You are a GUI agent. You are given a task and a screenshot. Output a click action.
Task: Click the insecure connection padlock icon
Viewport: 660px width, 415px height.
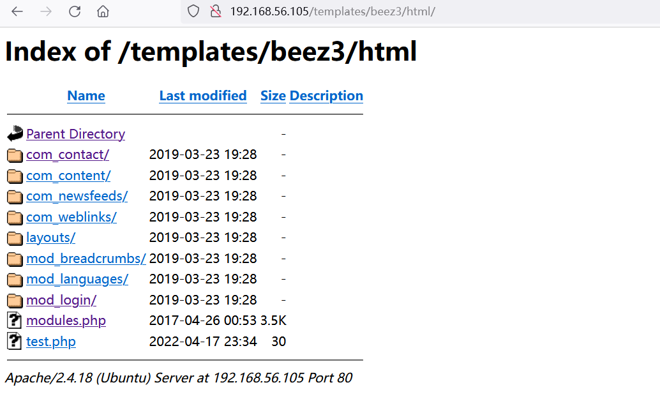click(x=216, y=11)
